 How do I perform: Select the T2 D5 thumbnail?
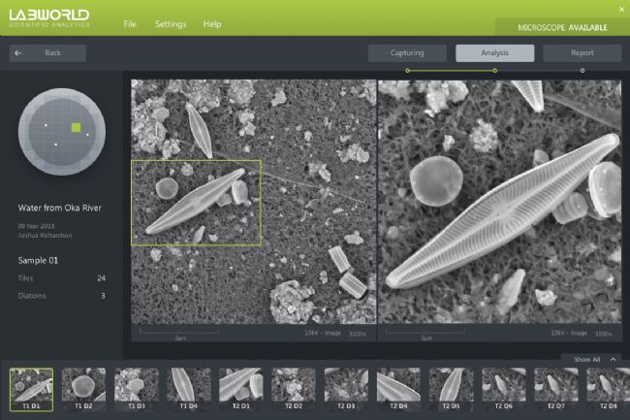451,388
